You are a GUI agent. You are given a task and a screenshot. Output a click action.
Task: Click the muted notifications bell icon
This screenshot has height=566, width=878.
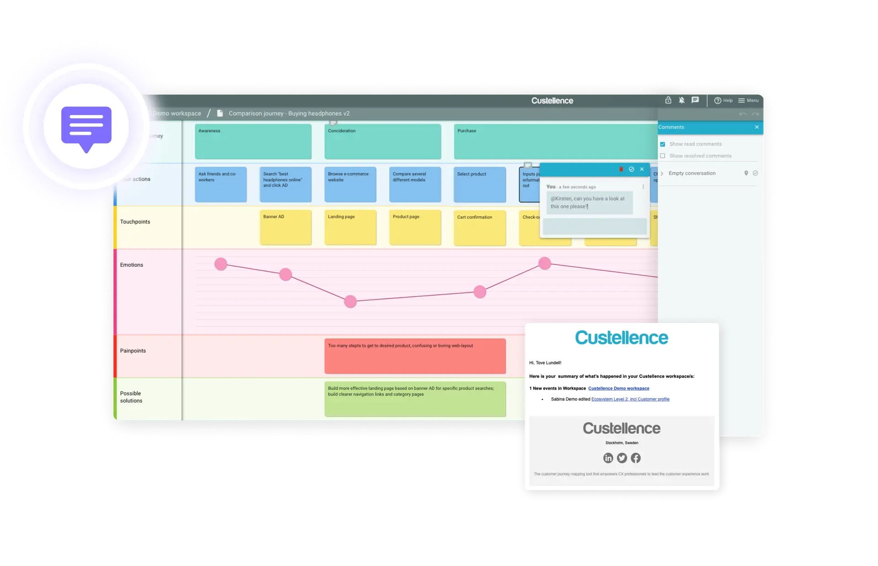681,100
